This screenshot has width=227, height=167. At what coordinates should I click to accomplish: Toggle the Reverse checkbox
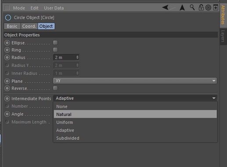click(55, 88)
